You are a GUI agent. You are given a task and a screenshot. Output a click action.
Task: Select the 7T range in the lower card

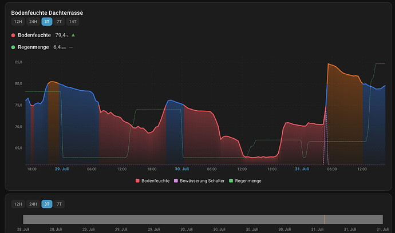coord(59,204)
